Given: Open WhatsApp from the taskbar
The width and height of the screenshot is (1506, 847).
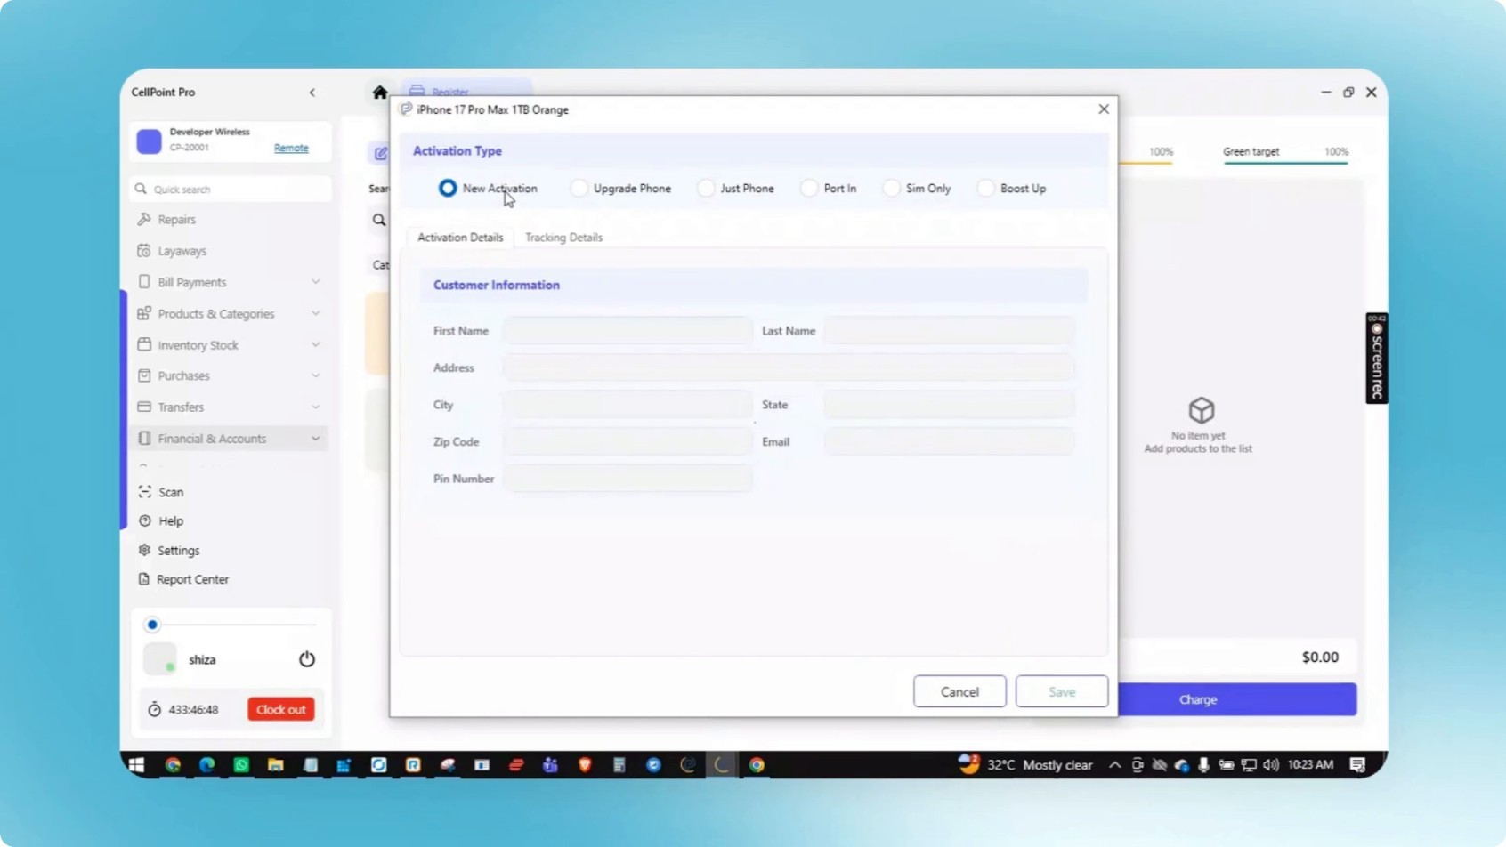Looking at the screenshot, I should [x=241, y=765].
